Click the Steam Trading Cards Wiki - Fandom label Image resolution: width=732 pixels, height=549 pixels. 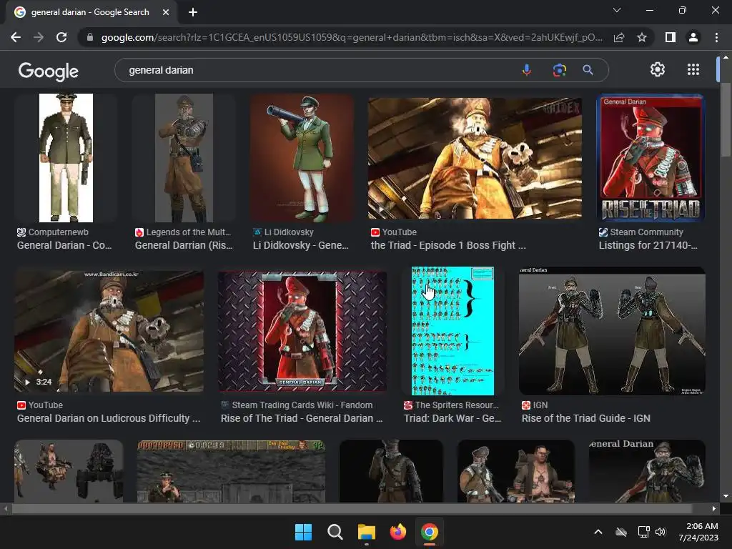[297, 405]
